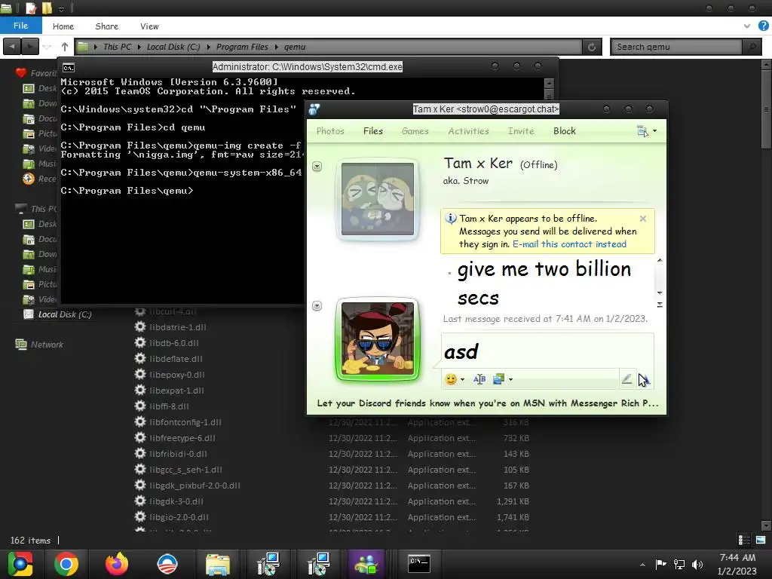Close the offline notice with the X
This screenshot has width=772, height=579.
tap(642, 219)
